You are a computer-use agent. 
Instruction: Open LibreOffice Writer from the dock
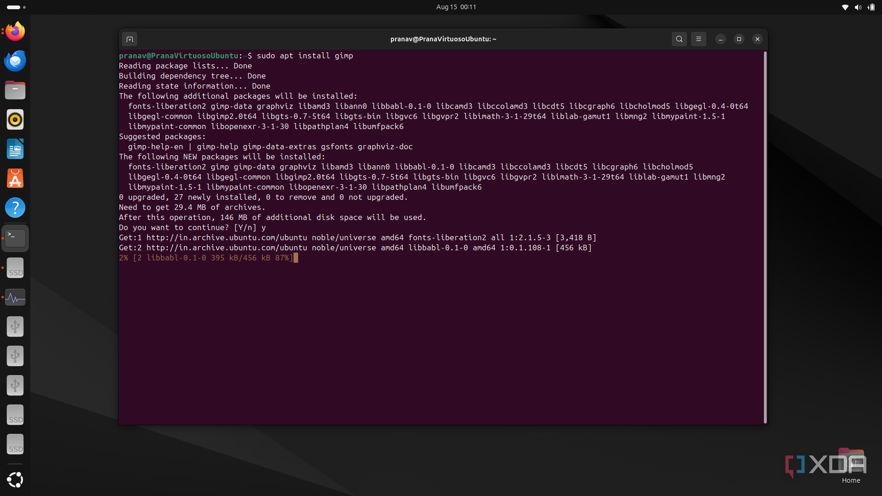15,149
